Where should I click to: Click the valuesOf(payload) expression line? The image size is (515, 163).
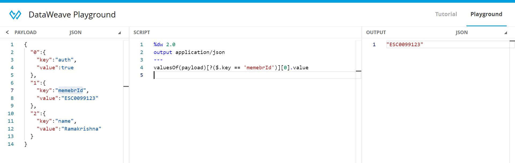point(231,68)
